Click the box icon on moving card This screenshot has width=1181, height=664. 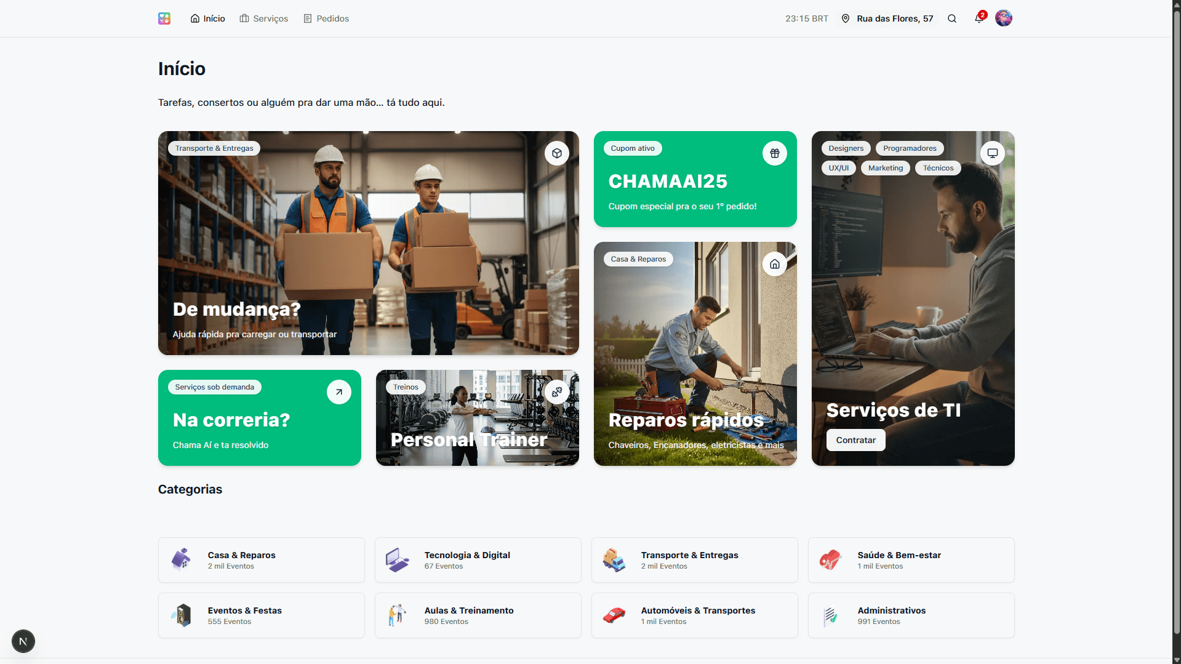tap(556, 153)
